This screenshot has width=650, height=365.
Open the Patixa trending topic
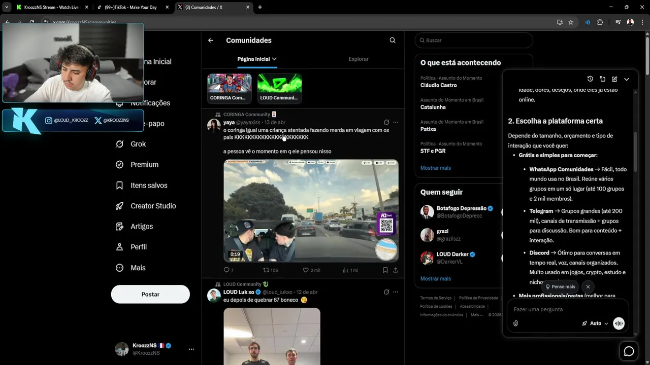tap(428, 129)
